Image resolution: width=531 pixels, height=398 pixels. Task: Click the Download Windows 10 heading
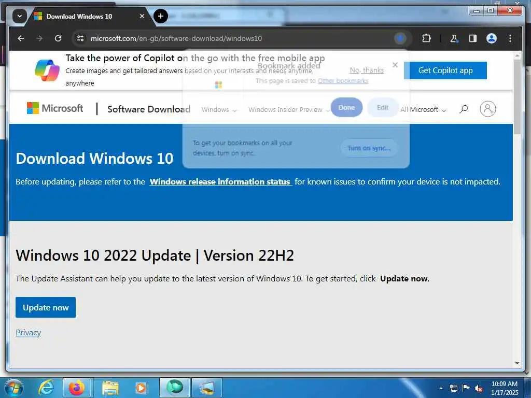[94, 159]
